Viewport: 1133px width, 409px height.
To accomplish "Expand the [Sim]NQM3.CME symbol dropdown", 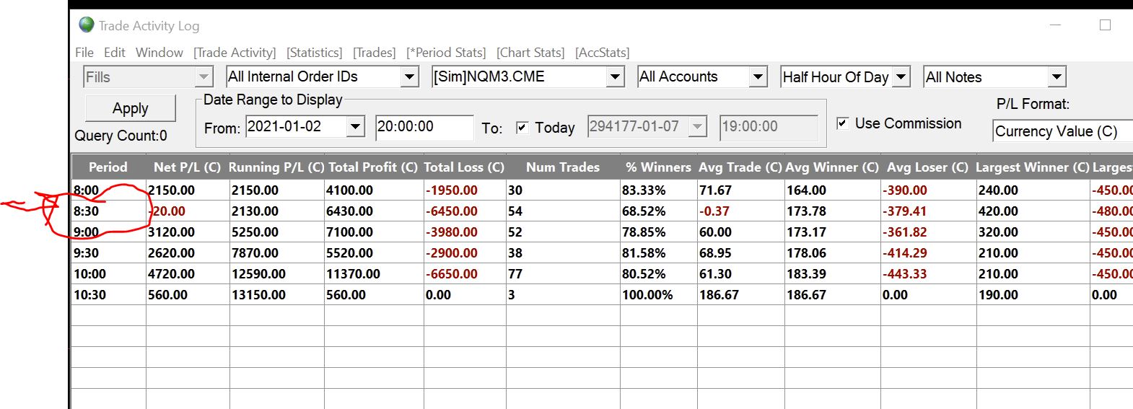I will coord(615,76).
